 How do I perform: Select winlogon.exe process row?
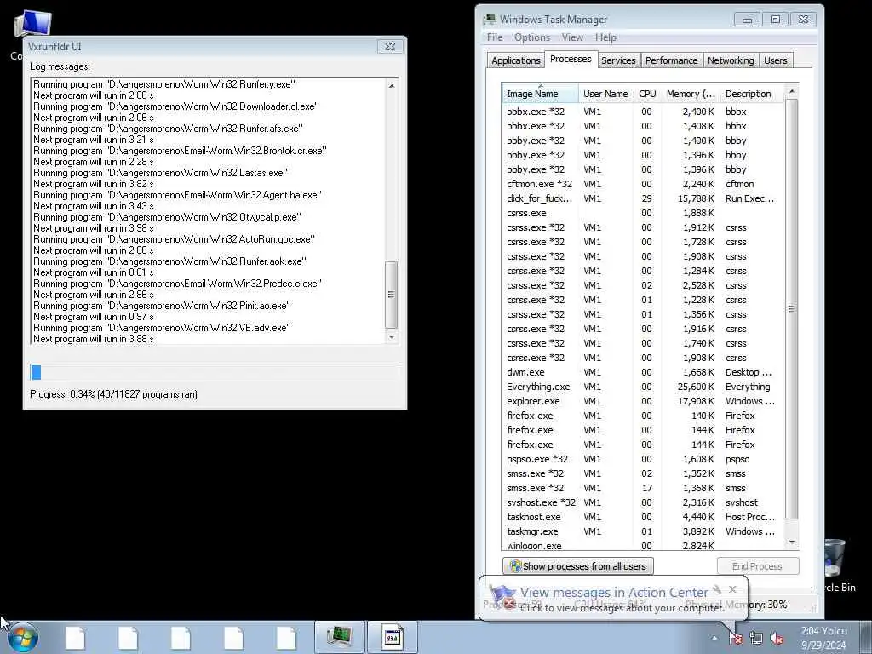point(642,546)
